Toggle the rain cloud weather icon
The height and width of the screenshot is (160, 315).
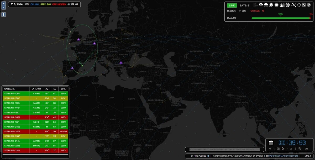[266, 5]
